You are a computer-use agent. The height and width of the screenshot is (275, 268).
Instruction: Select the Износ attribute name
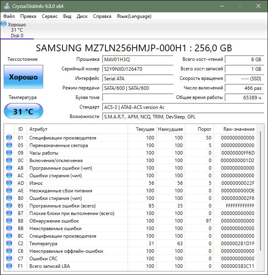36,183
